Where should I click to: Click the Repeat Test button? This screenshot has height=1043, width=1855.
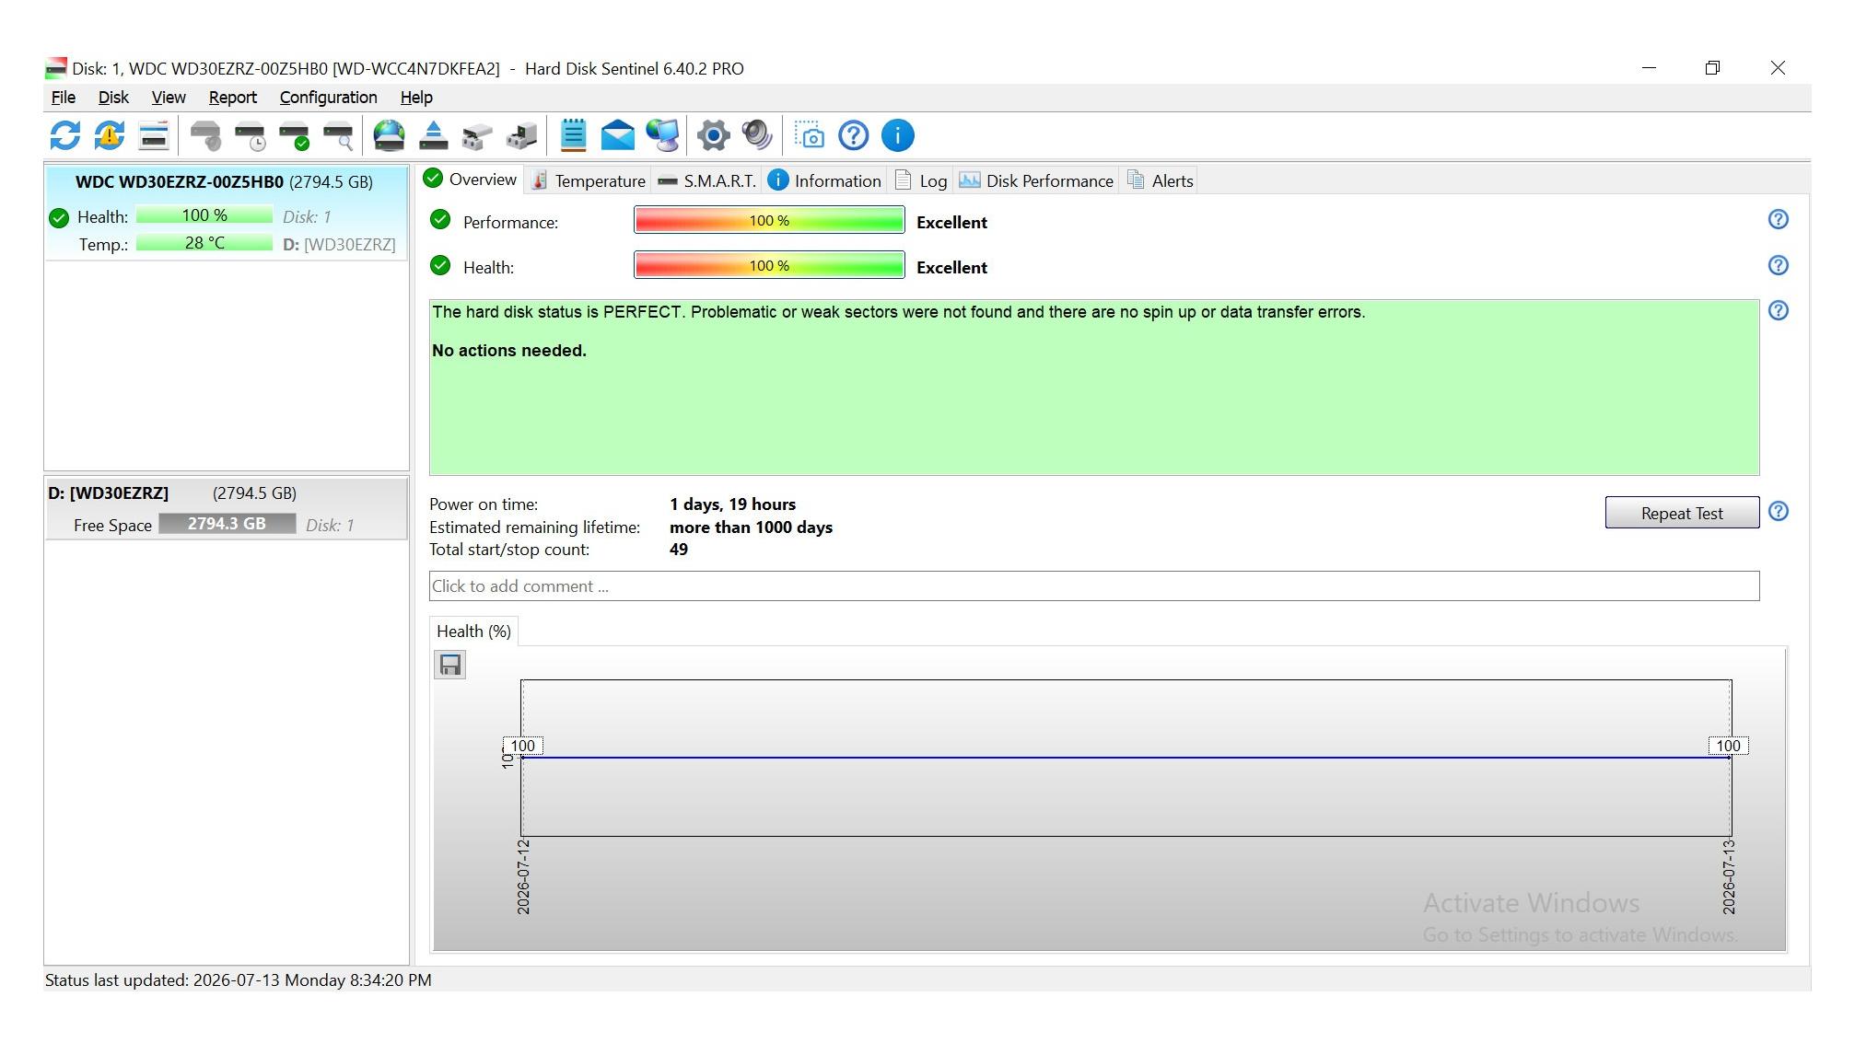1682,513
